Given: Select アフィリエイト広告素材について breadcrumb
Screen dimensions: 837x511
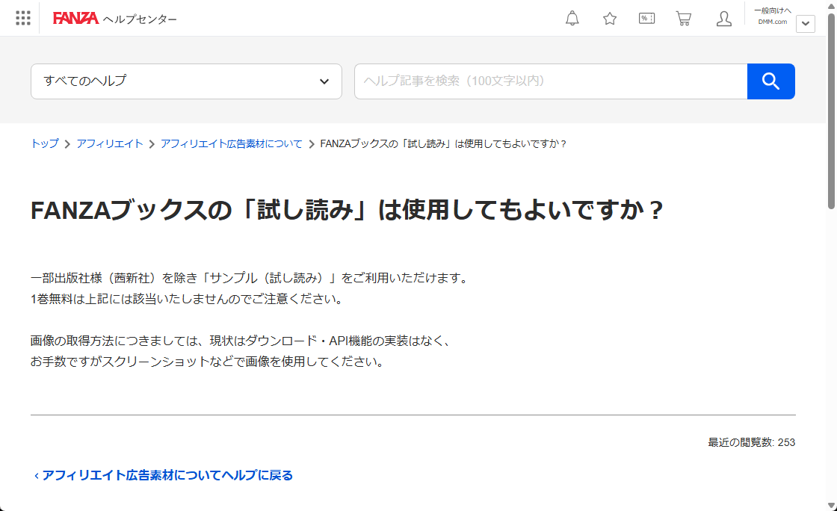Looking at the screenshot, I should (231, 143).
